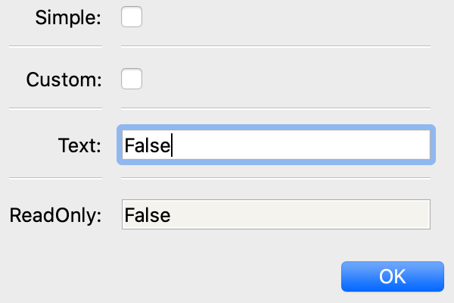Enable the Simple checkbox
Viewport: 454px width, 303px height.
click(x=132, y=17)
